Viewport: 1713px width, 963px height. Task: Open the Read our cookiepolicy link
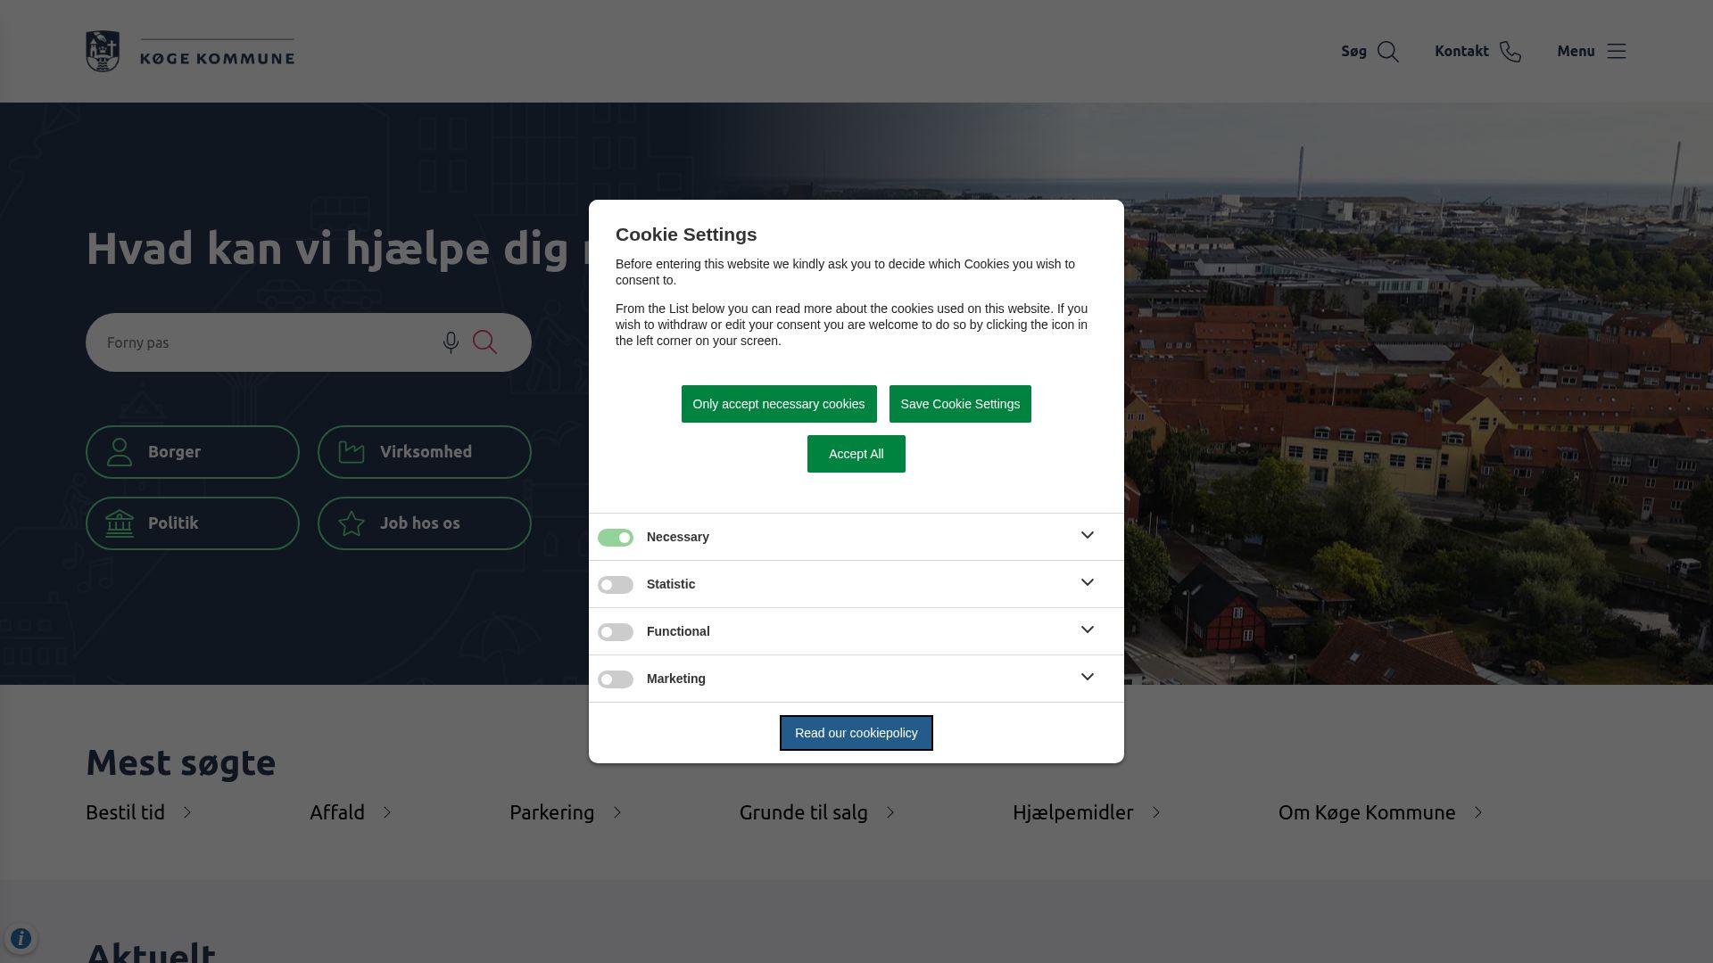pos(856,733)
